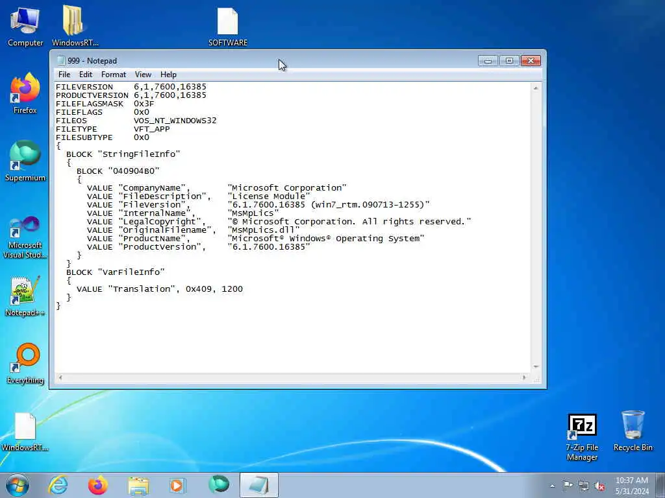Open the Computer desktop icon

point(25,26)
